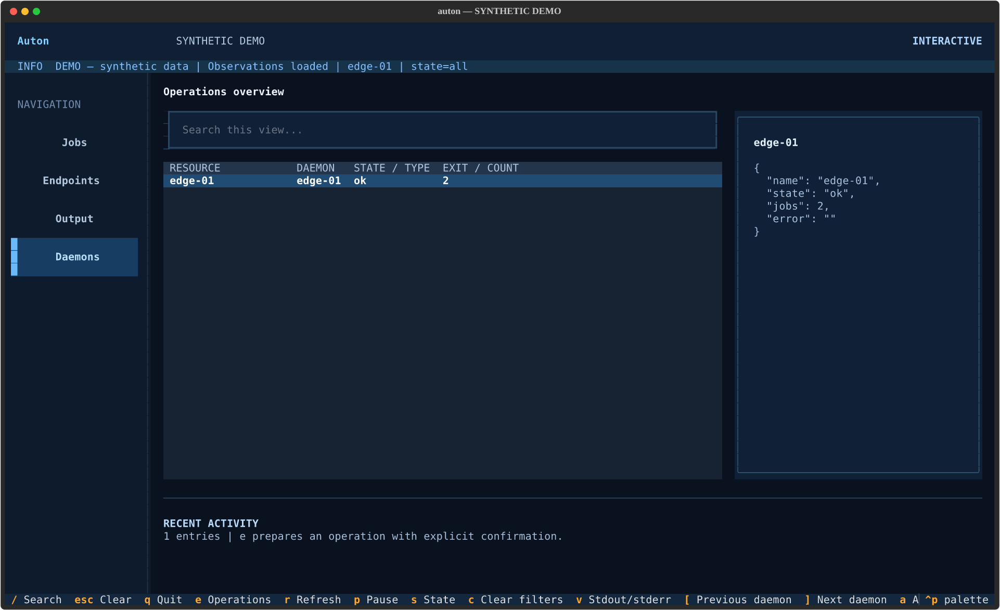1000x610 pixels.
Task: Click the RECENT ACTIVITY heading
Action: (211, 524)
